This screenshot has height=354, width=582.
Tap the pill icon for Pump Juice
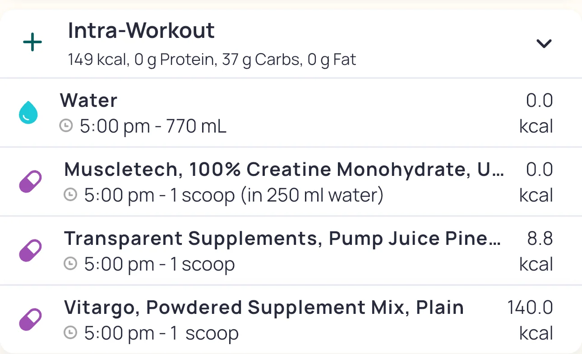click(x=30, y=251)
